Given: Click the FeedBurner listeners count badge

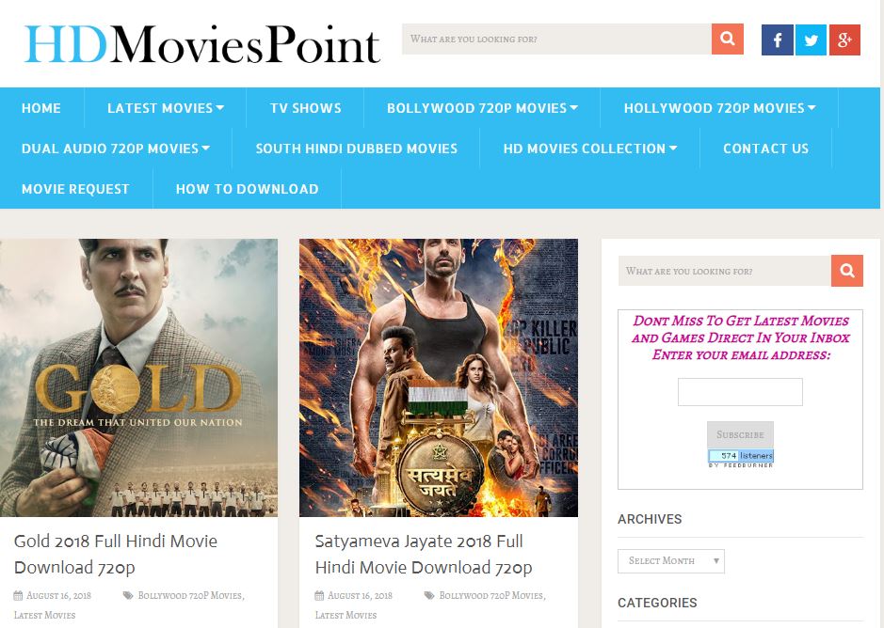Looking at the screenshot, I should (x=741, y=456).
